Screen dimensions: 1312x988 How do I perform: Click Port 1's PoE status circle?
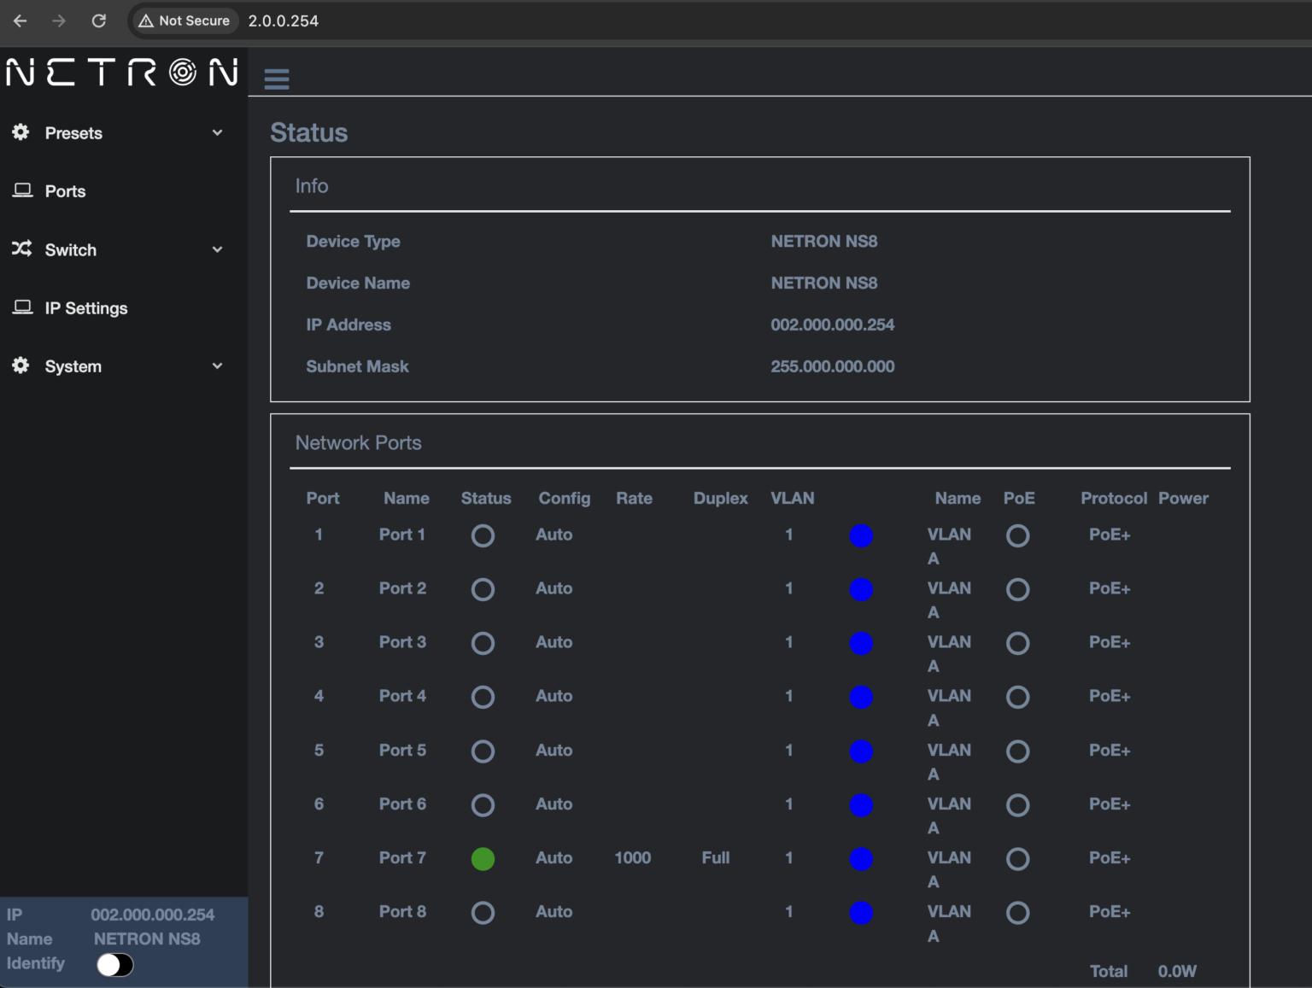(1018, 536)
